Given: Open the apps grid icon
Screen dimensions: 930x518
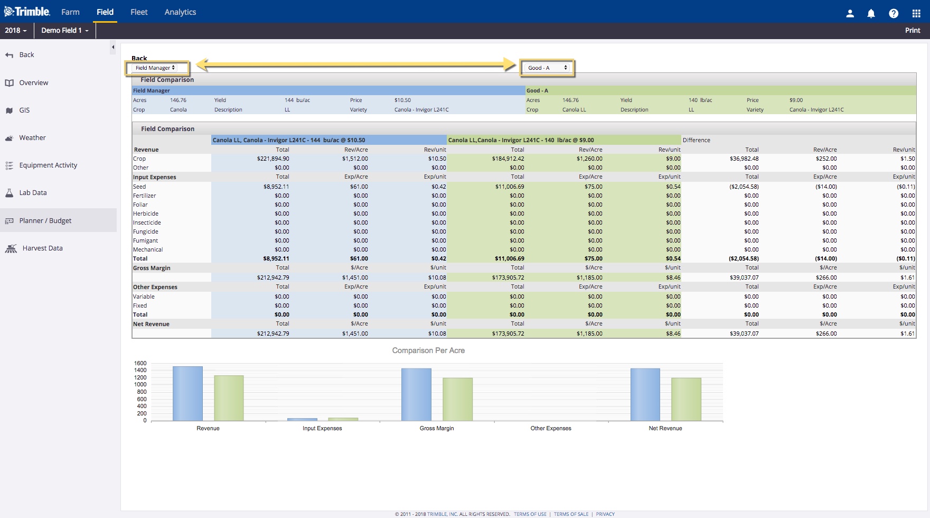Looking at the screenshot, I should [916, 14].
